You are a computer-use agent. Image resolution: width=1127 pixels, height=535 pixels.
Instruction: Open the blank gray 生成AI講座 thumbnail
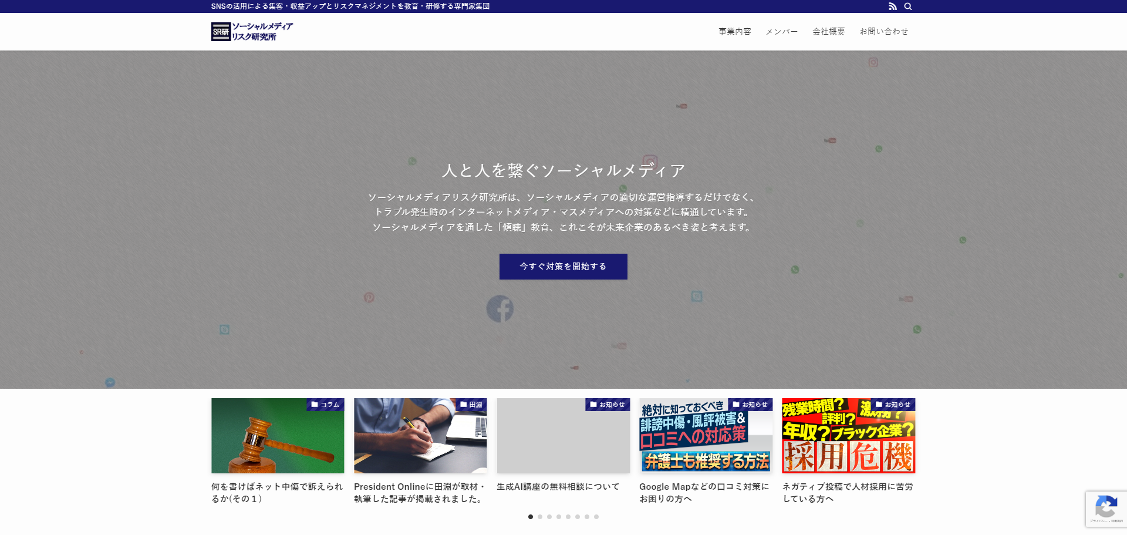point(563,436)
